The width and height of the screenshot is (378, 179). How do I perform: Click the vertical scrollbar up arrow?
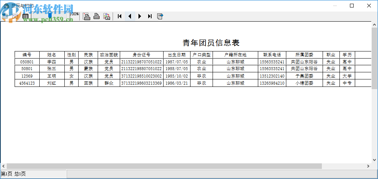pos(375,25)
